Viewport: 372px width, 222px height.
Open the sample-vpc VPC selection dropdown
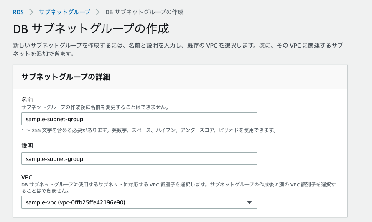tap(139, 202)
